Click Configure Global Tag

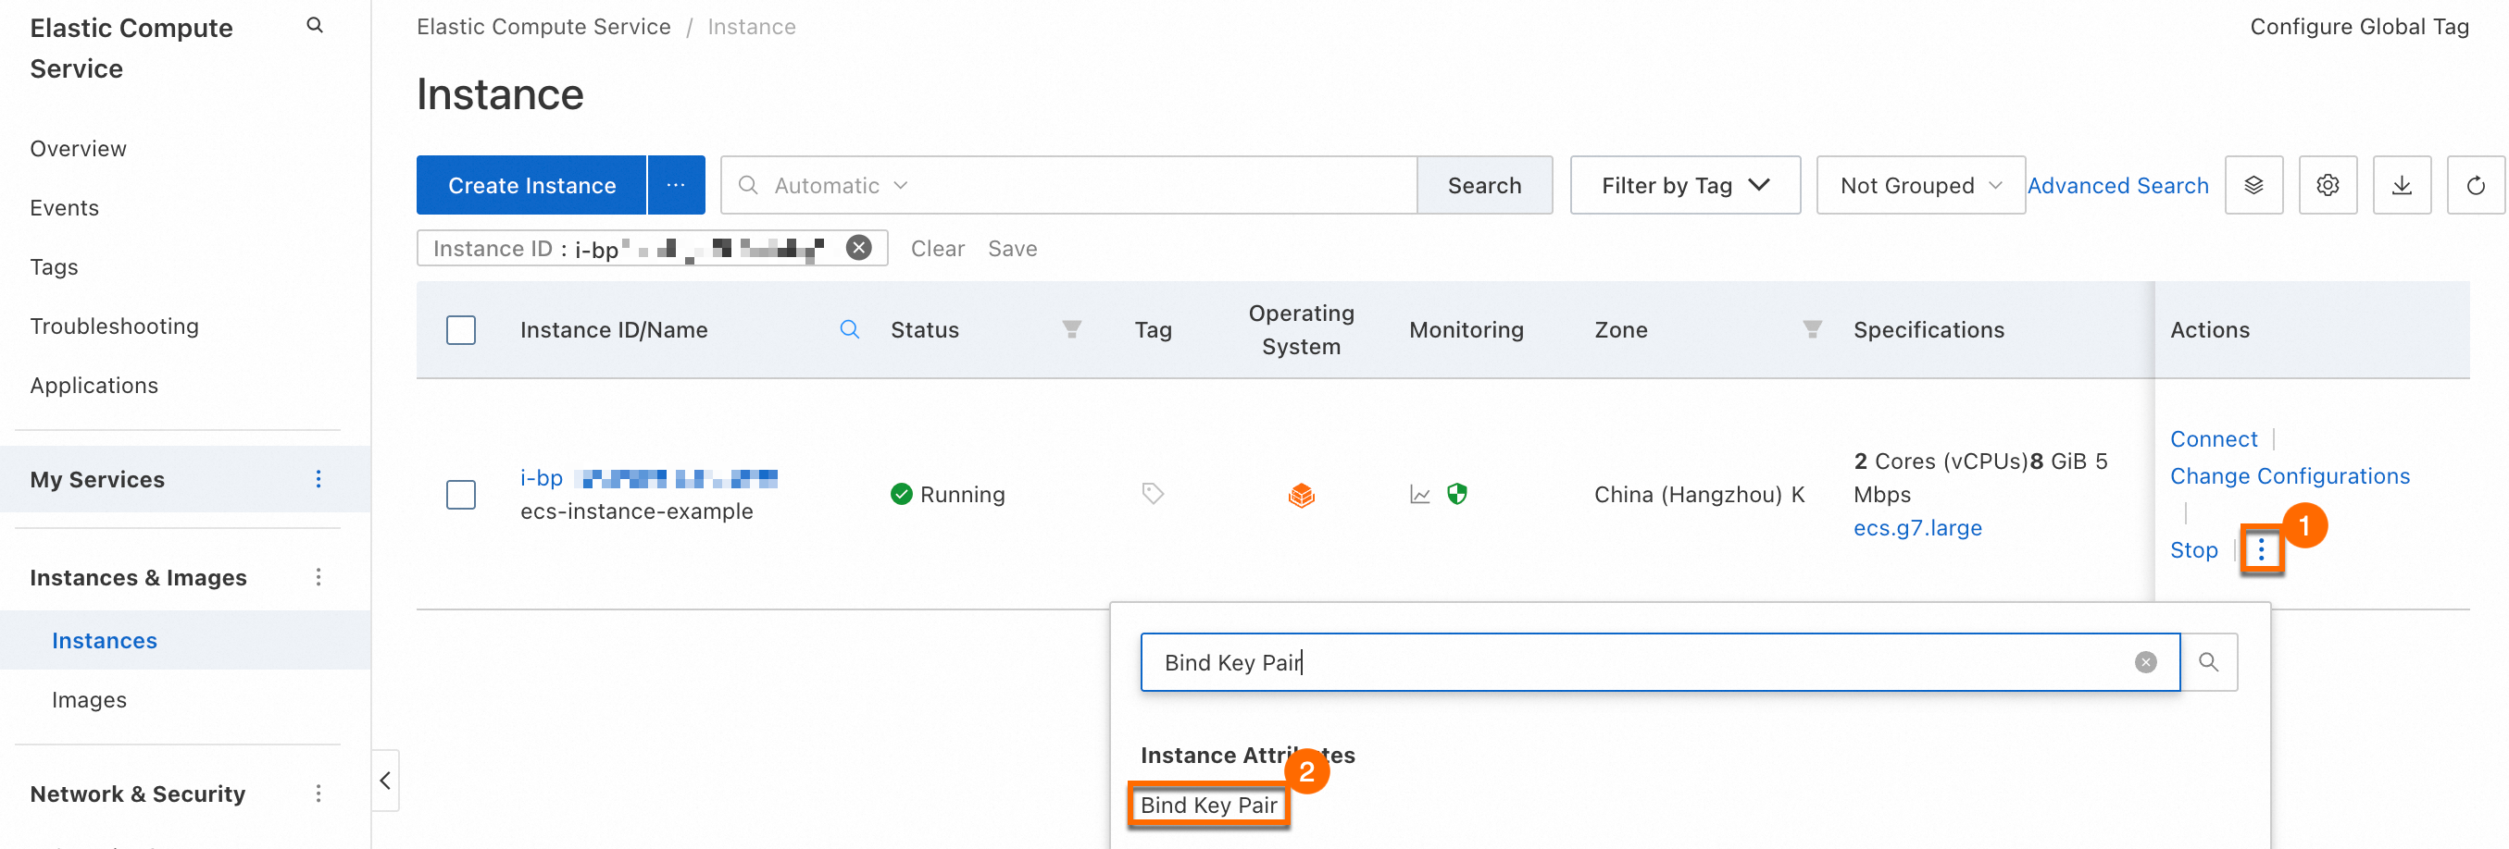pos(2359,26)
